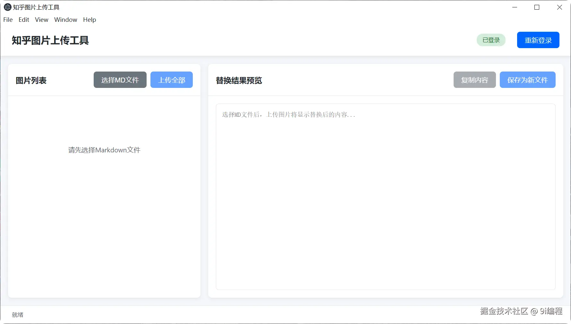Click the 就绪 status bar text
This screenshot has height=324, width=571.
[18, 315]
